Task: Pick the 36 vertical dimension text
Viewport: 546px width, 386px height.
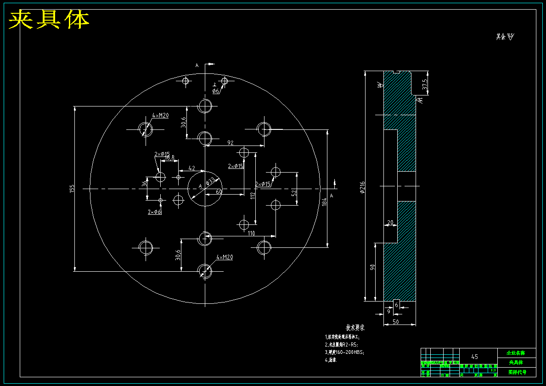Action: (144, 184)
